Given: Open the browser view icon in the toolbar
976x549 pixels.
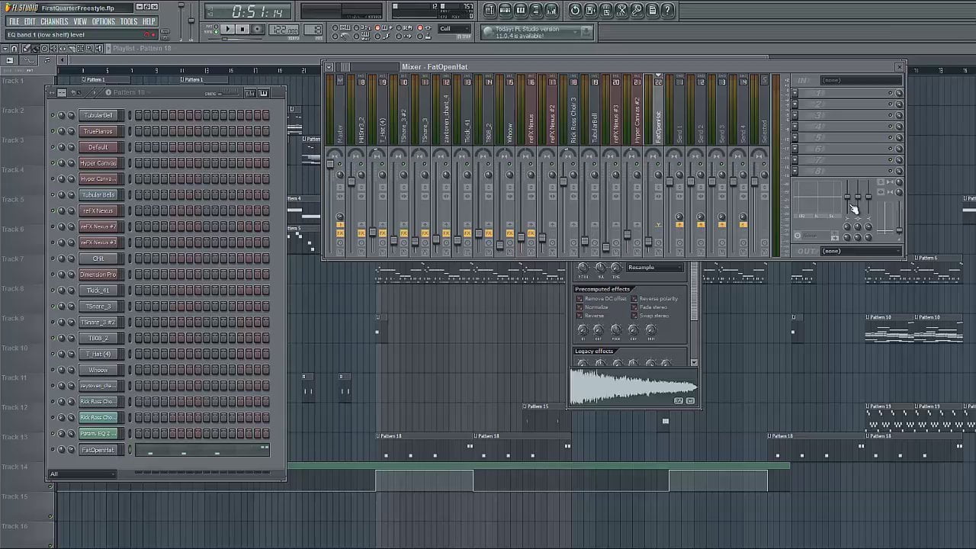Looking at the screenshot, I should coord(535,10).
